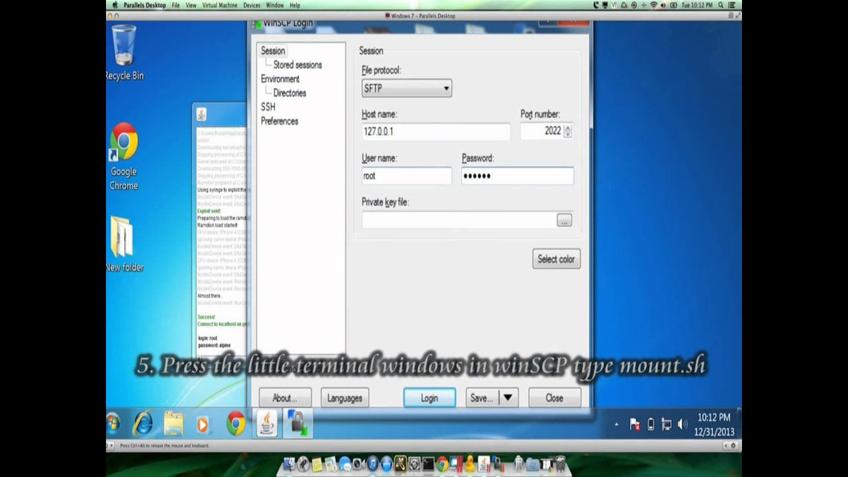Viewport: 848px width, 477px height.
Task: Open the Terminal icon in the Dock
Action: pyautogui.click(x=428, y=464)
